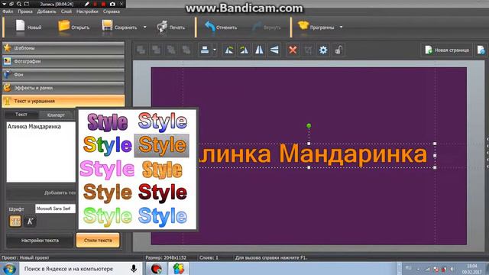
Task: Expand the Эффекты и рамки section
Action: pyautogui.click(x=63, y=88)
